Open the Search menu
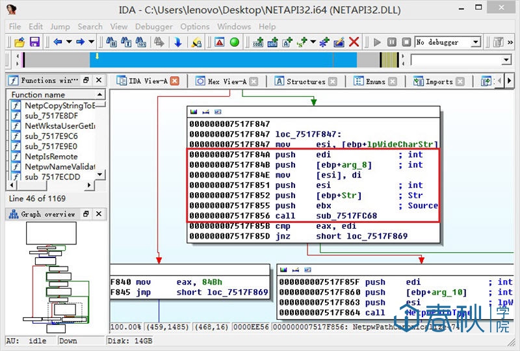This screenshot has height=351, width=520. point(90,27)
